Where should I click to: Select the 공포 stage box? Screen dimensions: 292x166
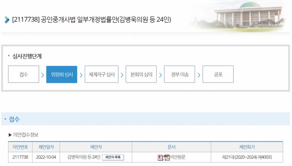[x=218, y=74]
